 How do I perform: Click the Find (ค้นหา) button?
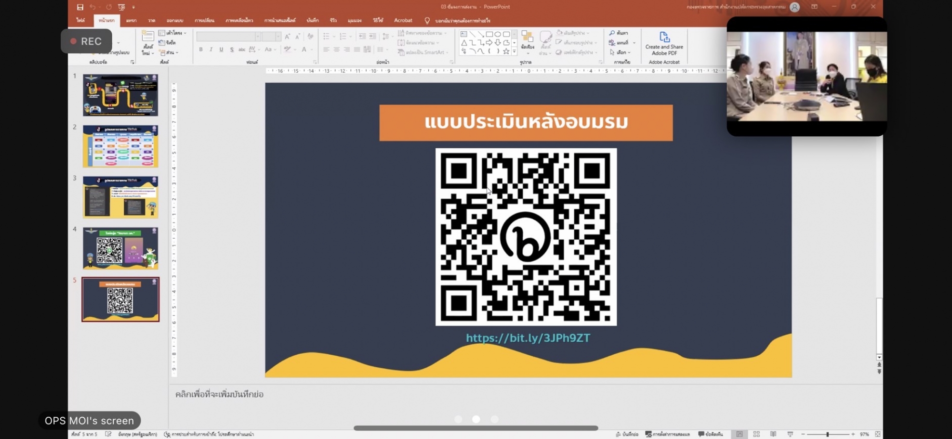point(619,33)
